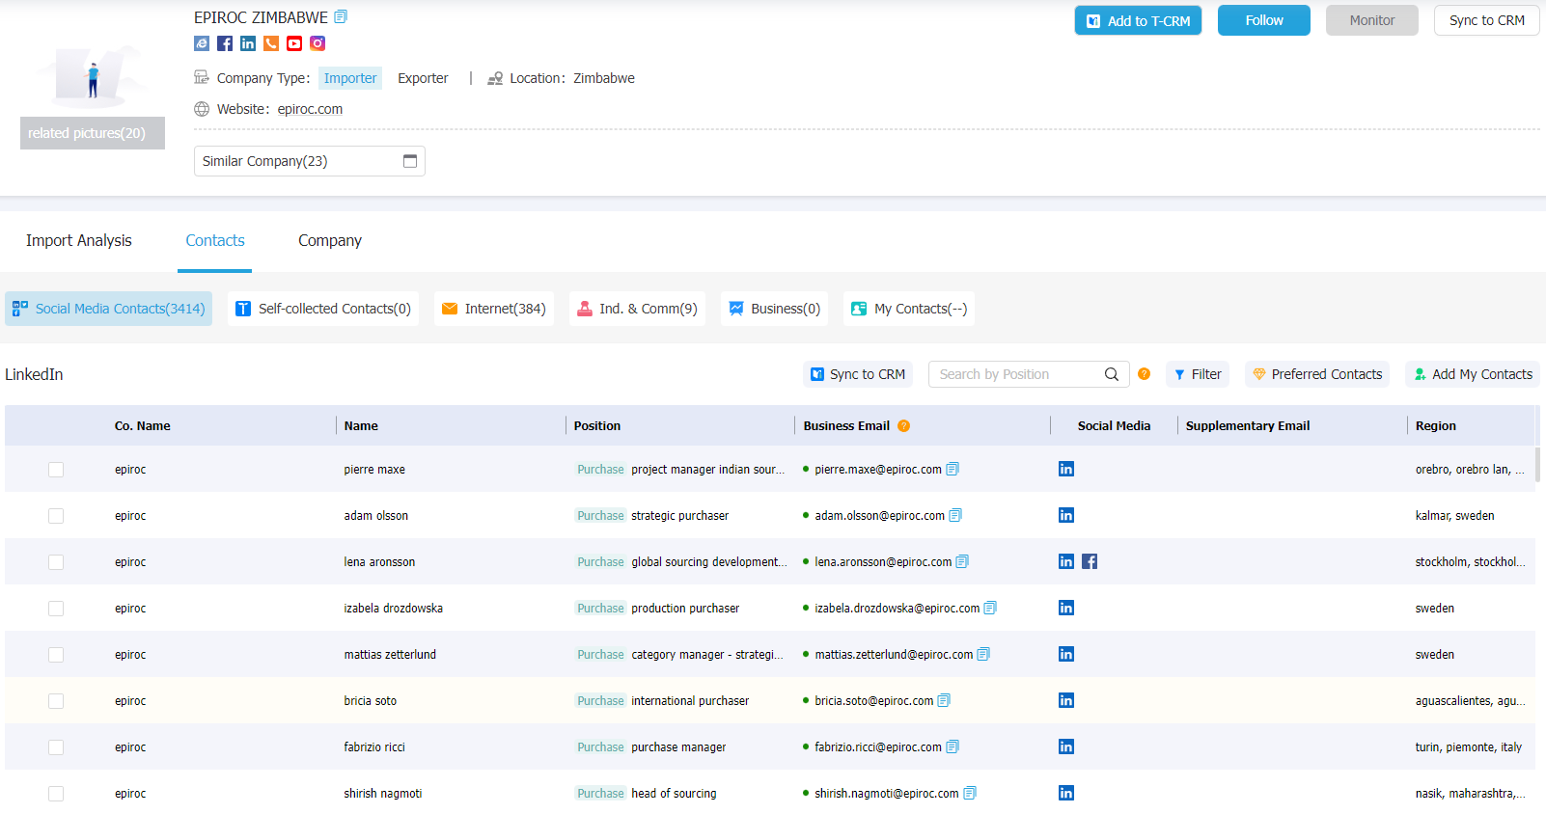Screen dimensions: 1546x814
Task: Copy izabela.drozdowska@epiroc.com email address
Action: click(990, 608)
